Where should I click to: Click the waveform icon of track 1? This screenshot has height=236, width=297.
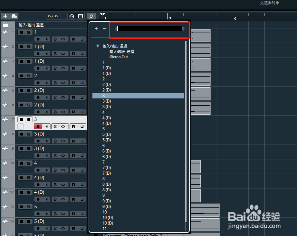(5, 32)
